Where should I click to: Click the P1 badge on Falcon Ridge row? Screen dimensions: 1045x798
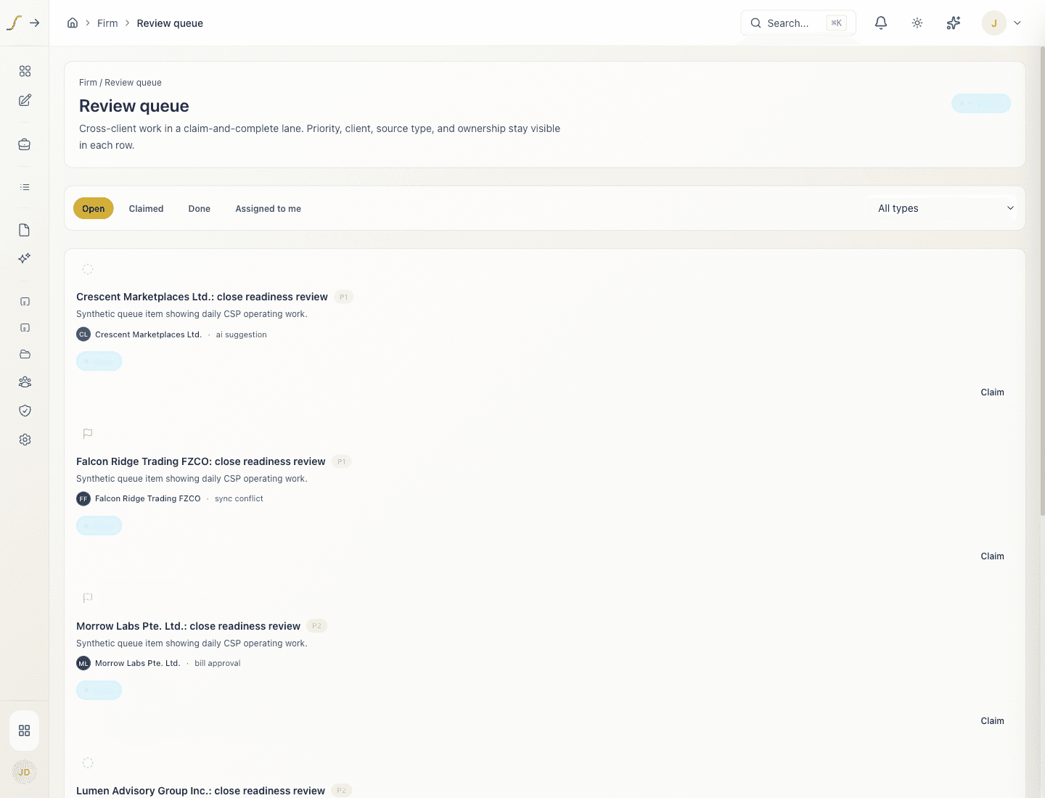point(342,461)
